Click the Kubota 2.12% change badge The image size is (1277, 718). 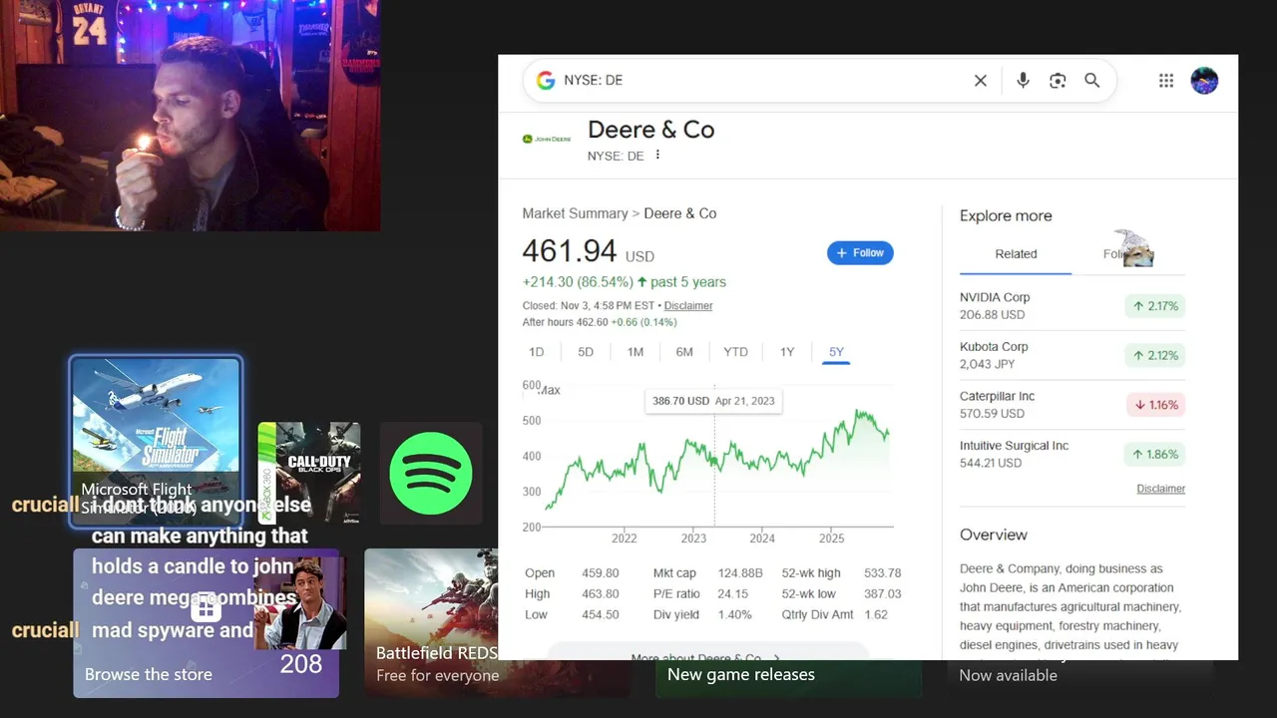(1155, 355)
